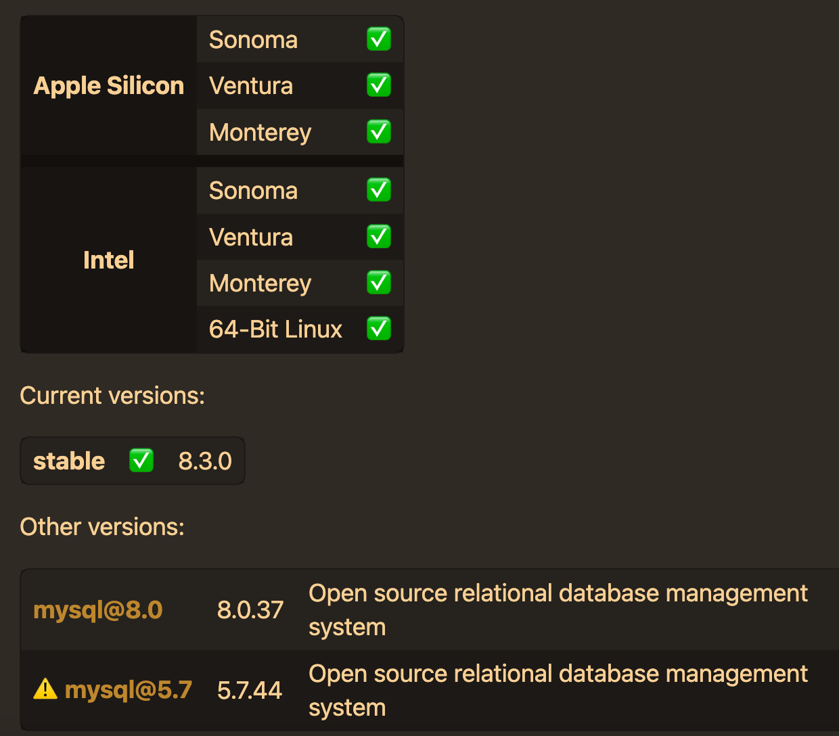Click the stable version green checkmark

(x=141, y=461)
